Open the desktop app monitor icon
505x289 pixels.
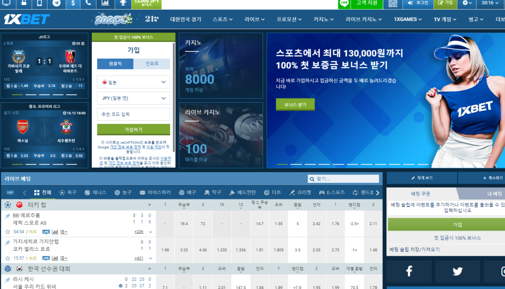[x=6, y=3]
